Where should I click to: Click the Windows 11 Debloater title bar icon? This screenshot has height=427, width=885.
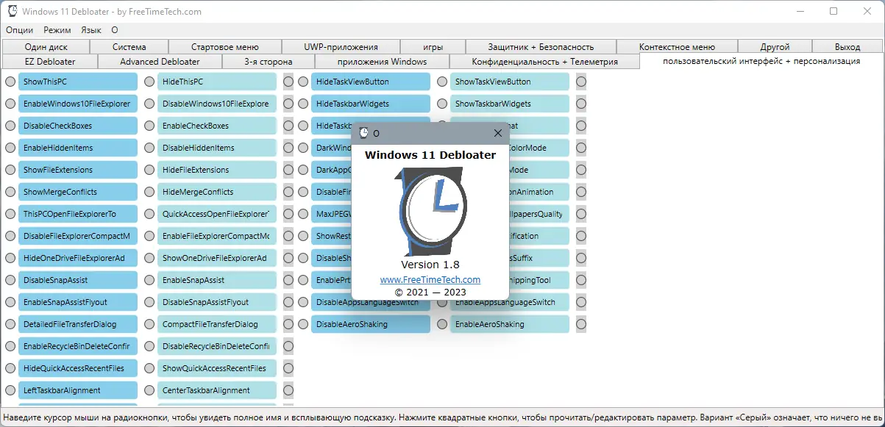(13, 12)
